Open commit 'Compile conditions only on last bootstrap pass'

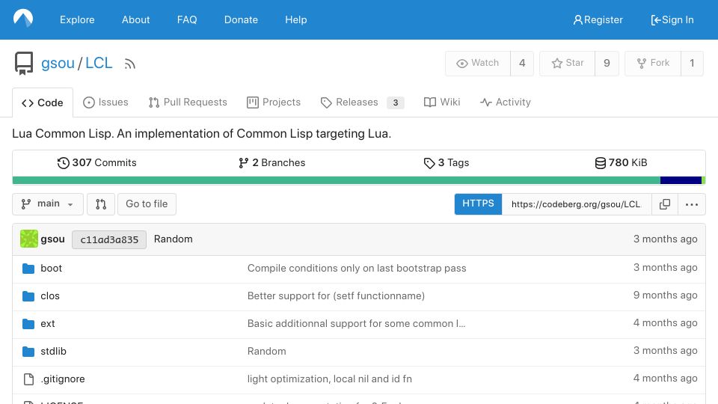(357, 269)
